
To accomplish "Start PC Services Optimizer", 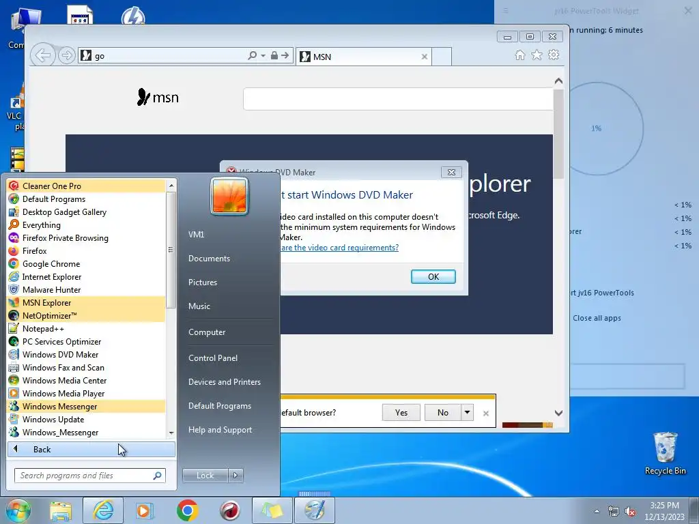I will [x=86, y=341].
